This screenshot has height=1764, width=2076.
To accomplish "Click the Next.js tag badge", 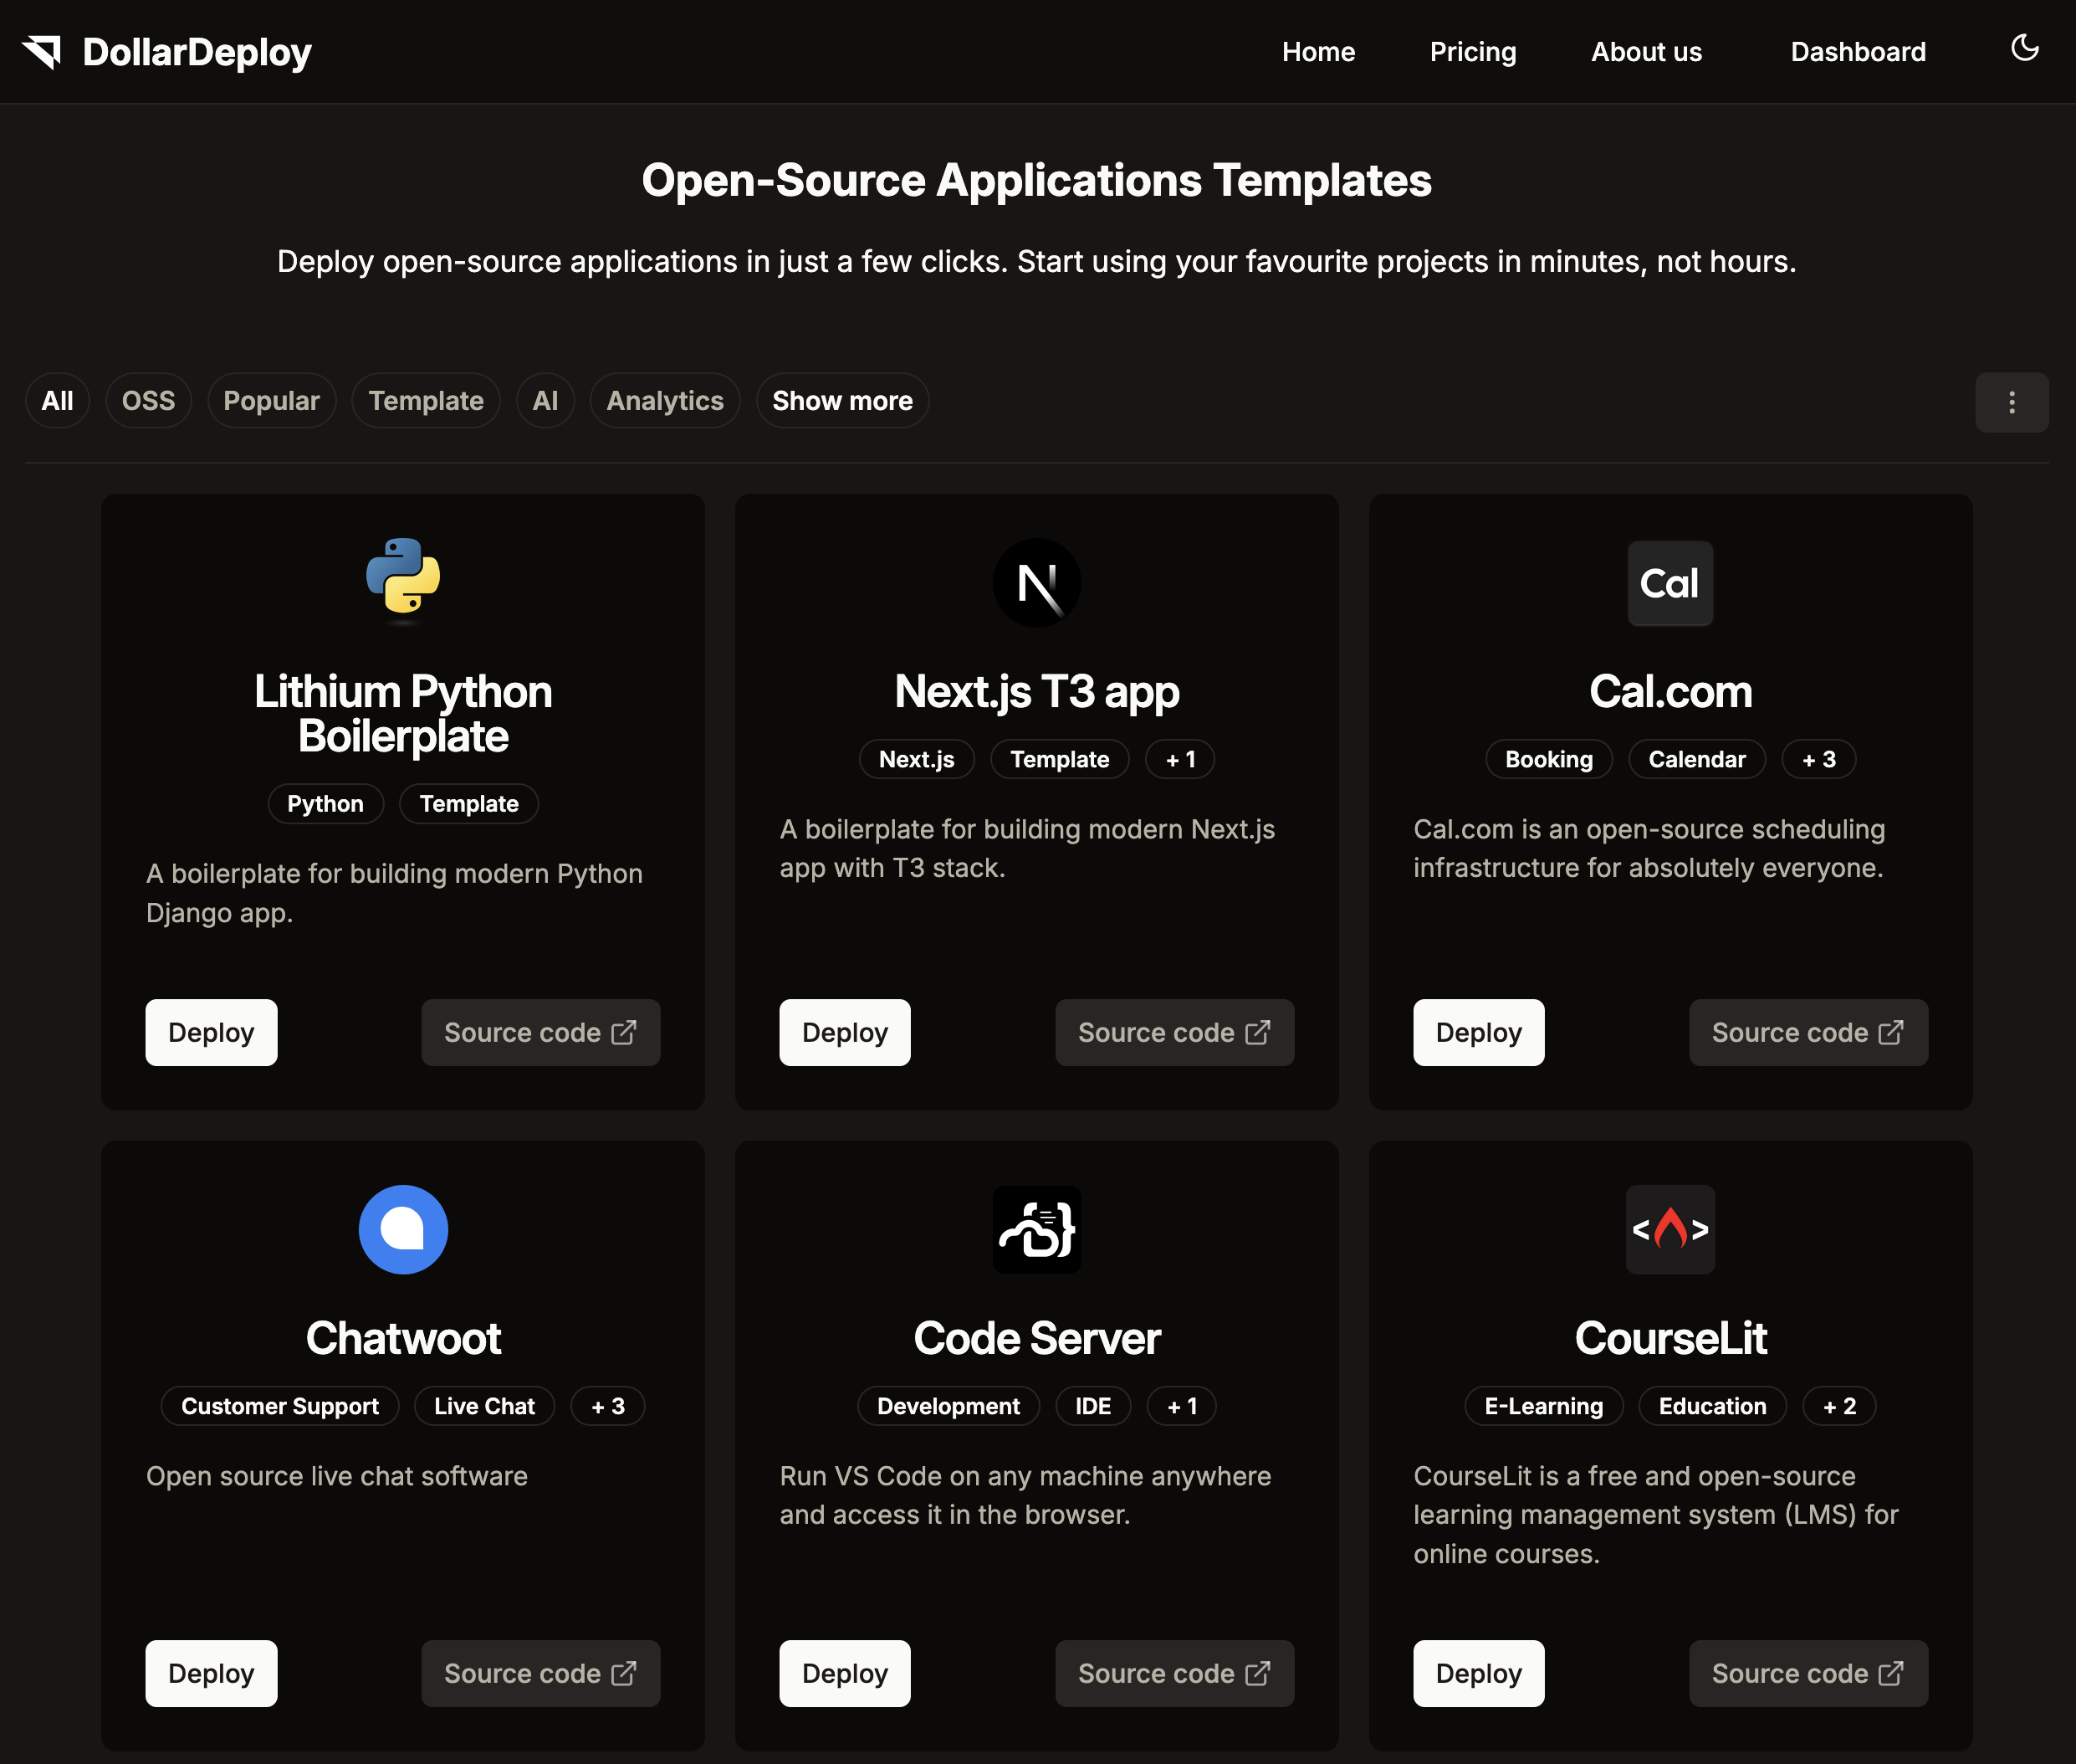I will pos(917,759).
